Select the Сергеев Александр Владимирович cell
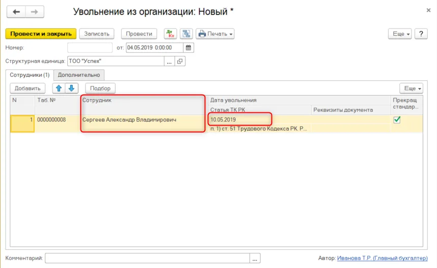The height and width of the screenshot is (268, 437). click(144, 124)
